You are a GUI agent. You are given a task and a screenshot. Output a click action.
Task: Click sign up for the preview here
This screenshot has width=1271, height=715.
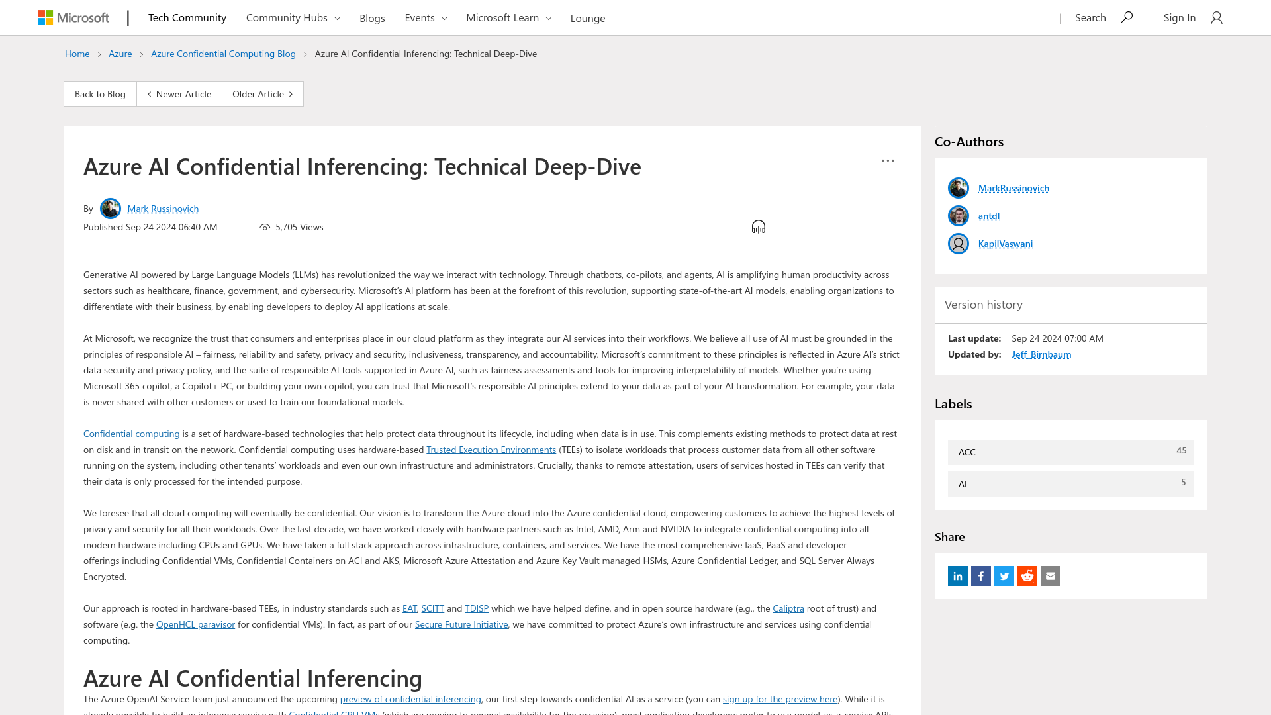pos(780,699)
